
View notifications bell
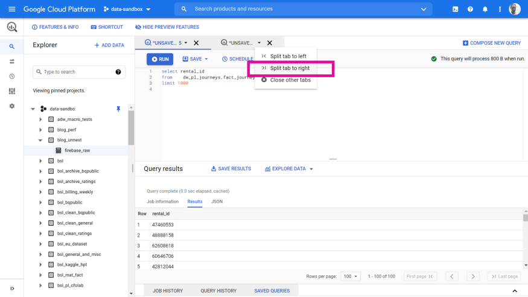click(x=485, y=9)
